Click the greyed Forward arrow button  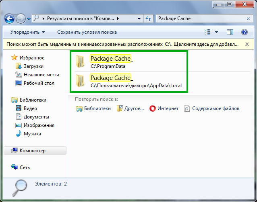click(x=21, y=18)
